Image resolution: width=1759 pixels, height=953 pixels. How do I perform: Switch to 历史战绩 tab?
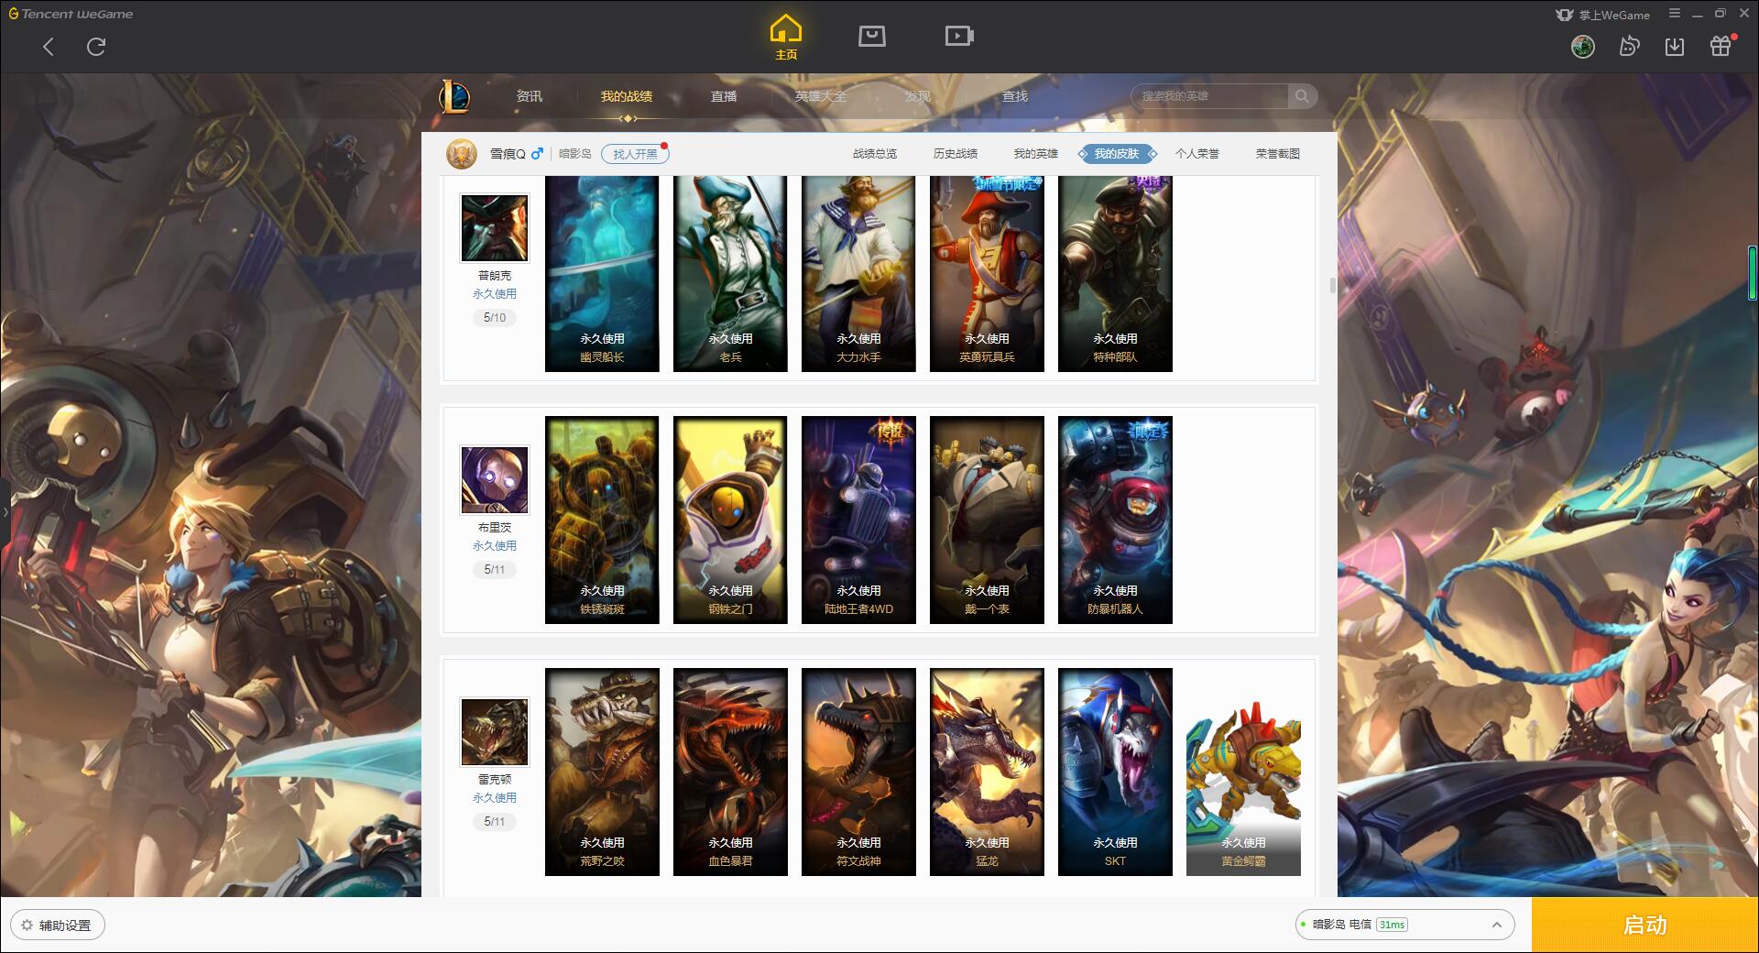[956, 154]
